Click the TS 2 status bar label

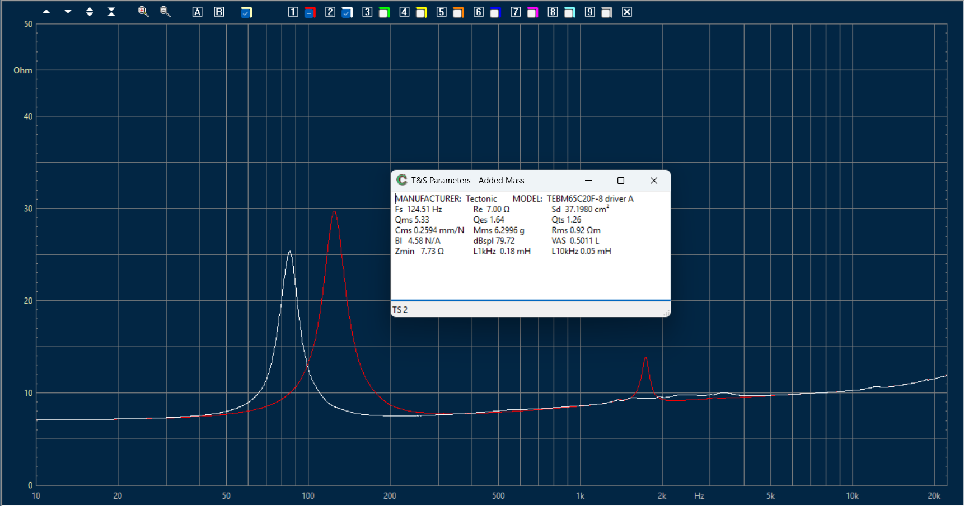(x=400, y=310)
